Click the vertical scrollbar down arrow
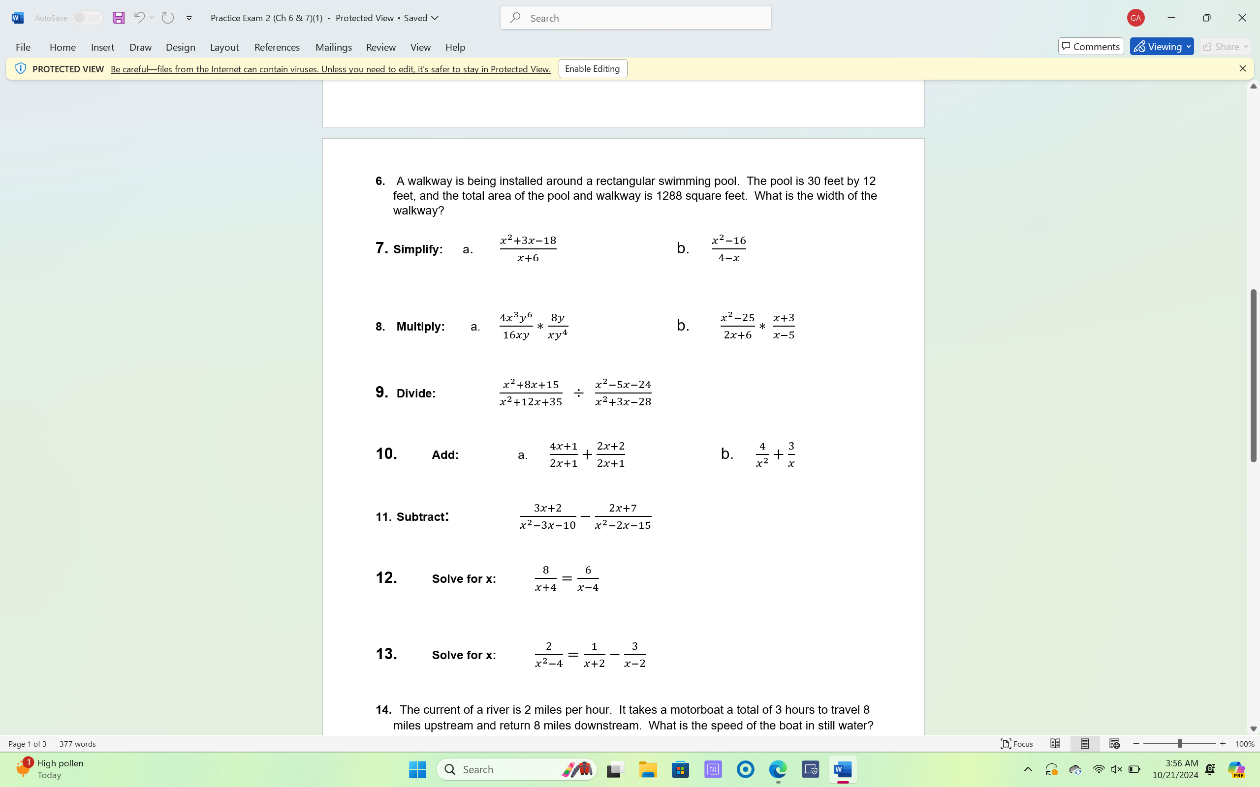Viewport: 1260px width, 787px height. coord(1253,728)
